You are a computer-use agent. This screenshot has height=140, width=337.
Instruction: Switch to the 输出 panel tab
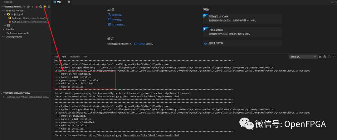[x=64, y=57]
